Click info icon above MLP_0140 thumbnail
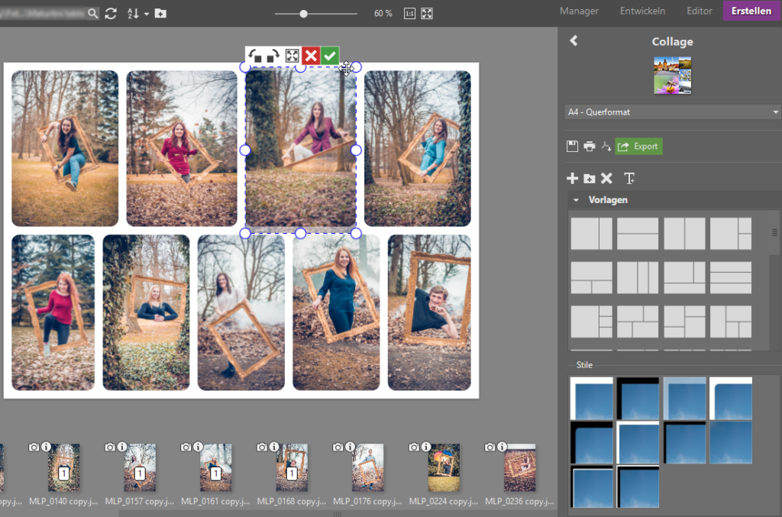Screen dimensions: 782x517 pos(46,447)
